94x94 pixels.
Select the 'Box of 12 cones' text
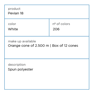65,46
